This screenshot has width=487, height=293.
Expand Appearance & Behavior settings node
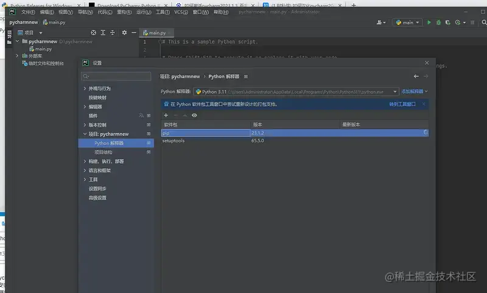click(85, 88)
